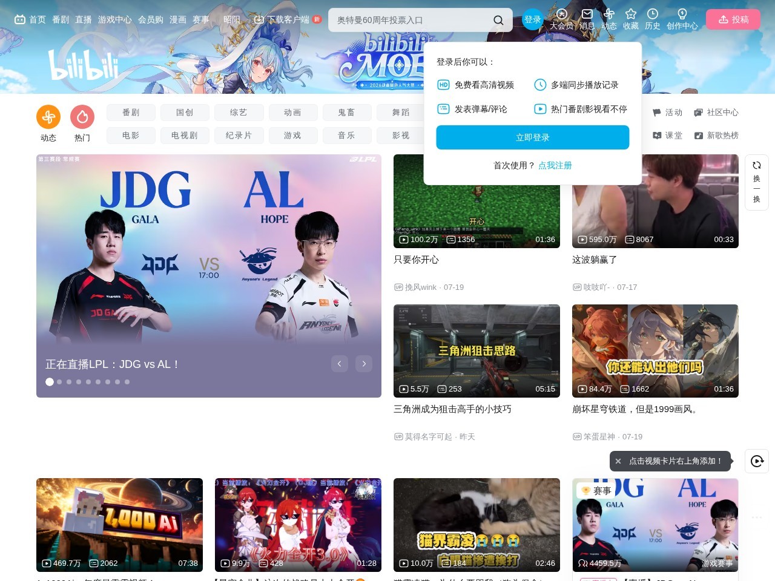Screen dimensions: 775x581
Task: Open 创作中心 lightbulb icon
Action: pyautogui.click(x=682, y=14)
